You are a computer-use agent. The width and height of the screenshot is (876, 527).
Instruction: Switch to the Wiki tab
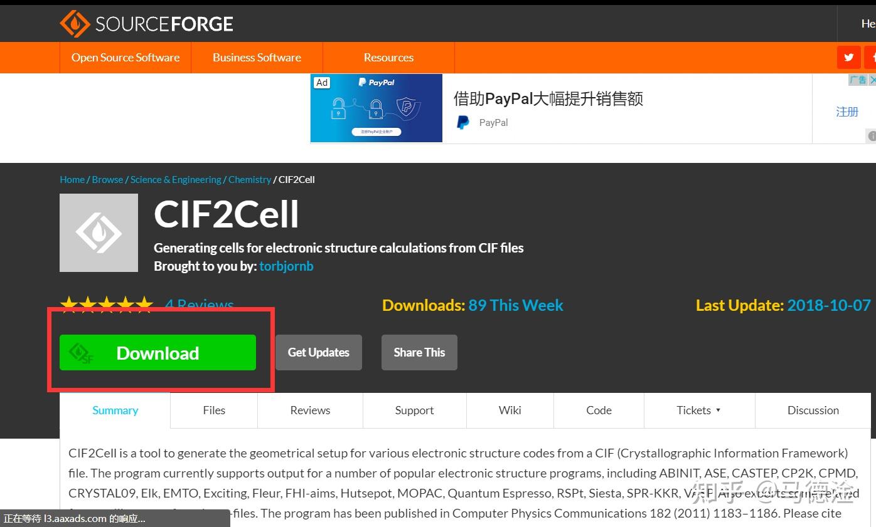[x=510, y=410]
